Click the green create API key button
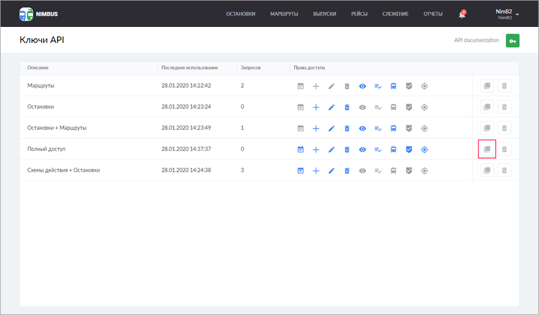 [512, 41]
